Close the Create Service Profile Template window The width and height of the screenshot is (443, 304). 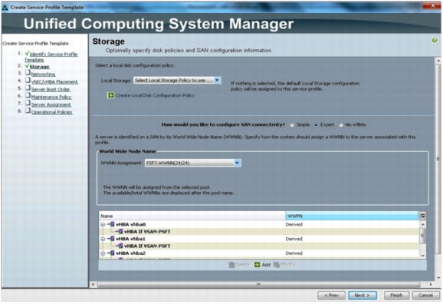pos(432,5)
